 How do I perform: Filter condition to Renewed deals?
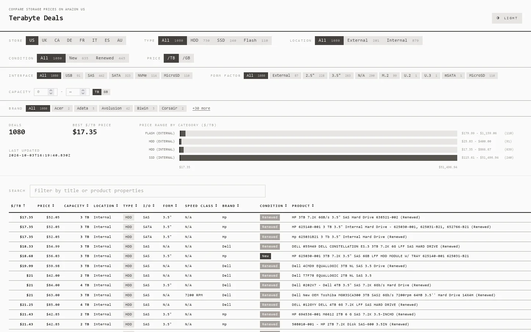pyautogui.click(x=111, y=58)
